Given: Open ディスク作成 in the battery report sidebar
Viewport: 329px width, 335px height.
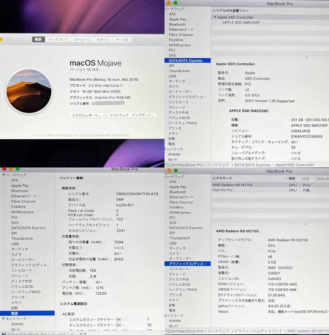Looking at the screenshot, I should pyautogui.click(x=21, y=281).
